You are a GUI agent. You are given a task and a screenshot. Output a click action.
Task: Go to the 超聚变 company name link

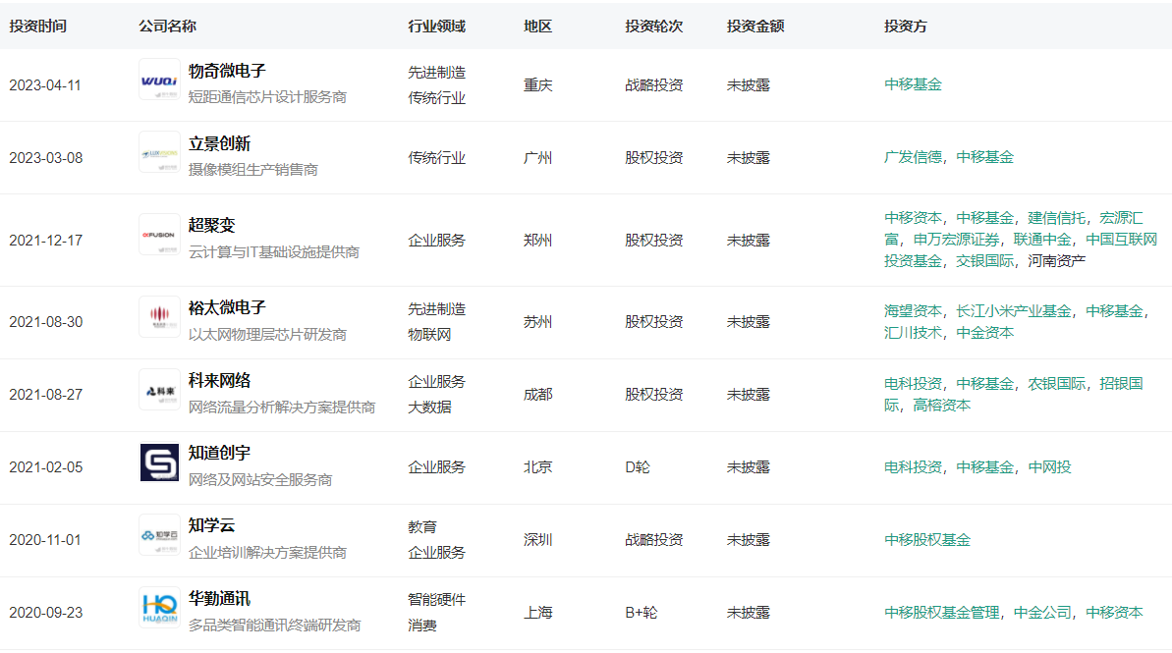[211, 226]
